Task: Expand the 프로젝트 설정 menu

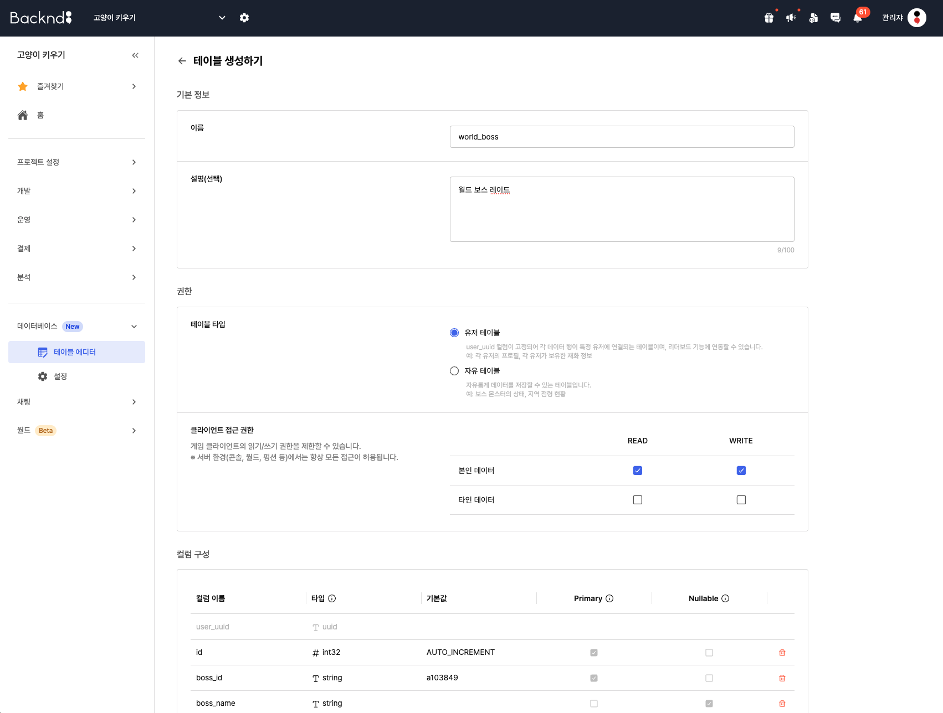Action: [76, 162]
